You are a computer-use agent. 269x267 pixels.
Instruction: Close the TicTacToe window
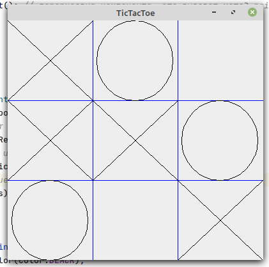[x=252, y=12]
